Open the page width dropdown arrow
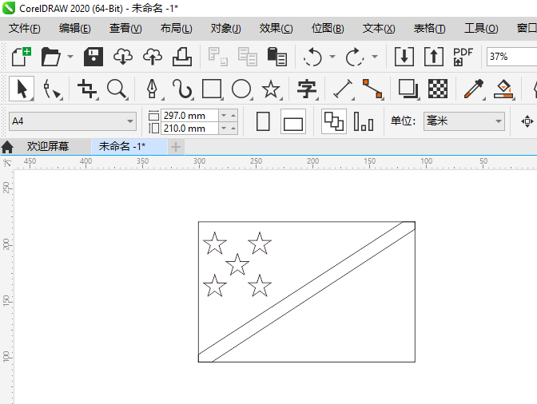The image size is (537, 404). [224, 116]
